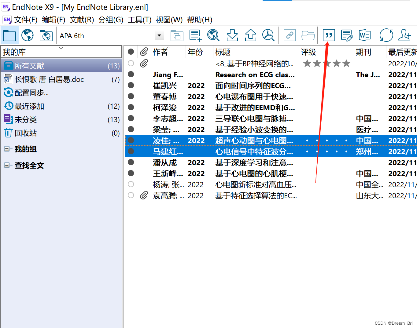The image size is (417, 328).
Task: Click 配置同步... in the sidebar
Action: click(61, 93)
